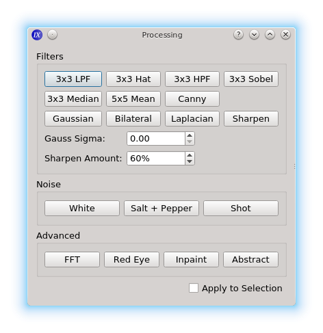Increase Gauss Sigma with up arrow
This screenshot has width=323, height=333.
(x=190, y=135)
